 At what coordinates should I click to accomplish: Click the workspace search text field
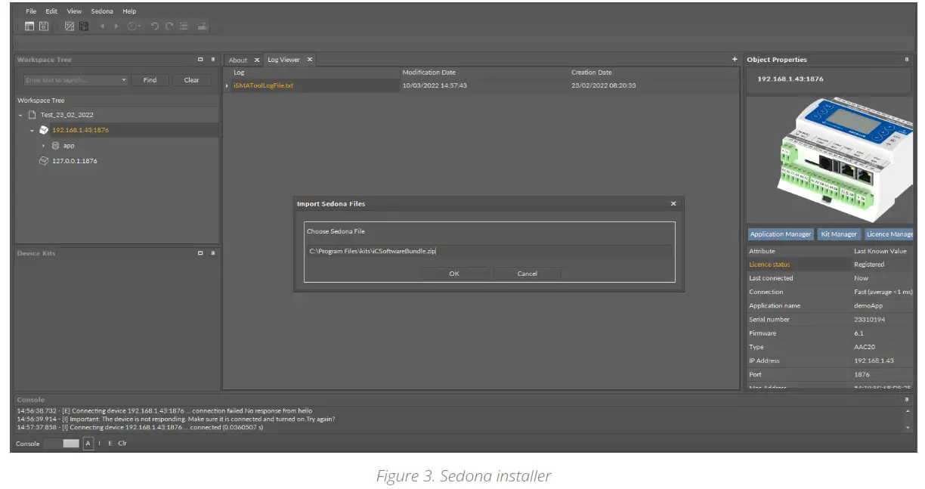(x=71, y=80)
